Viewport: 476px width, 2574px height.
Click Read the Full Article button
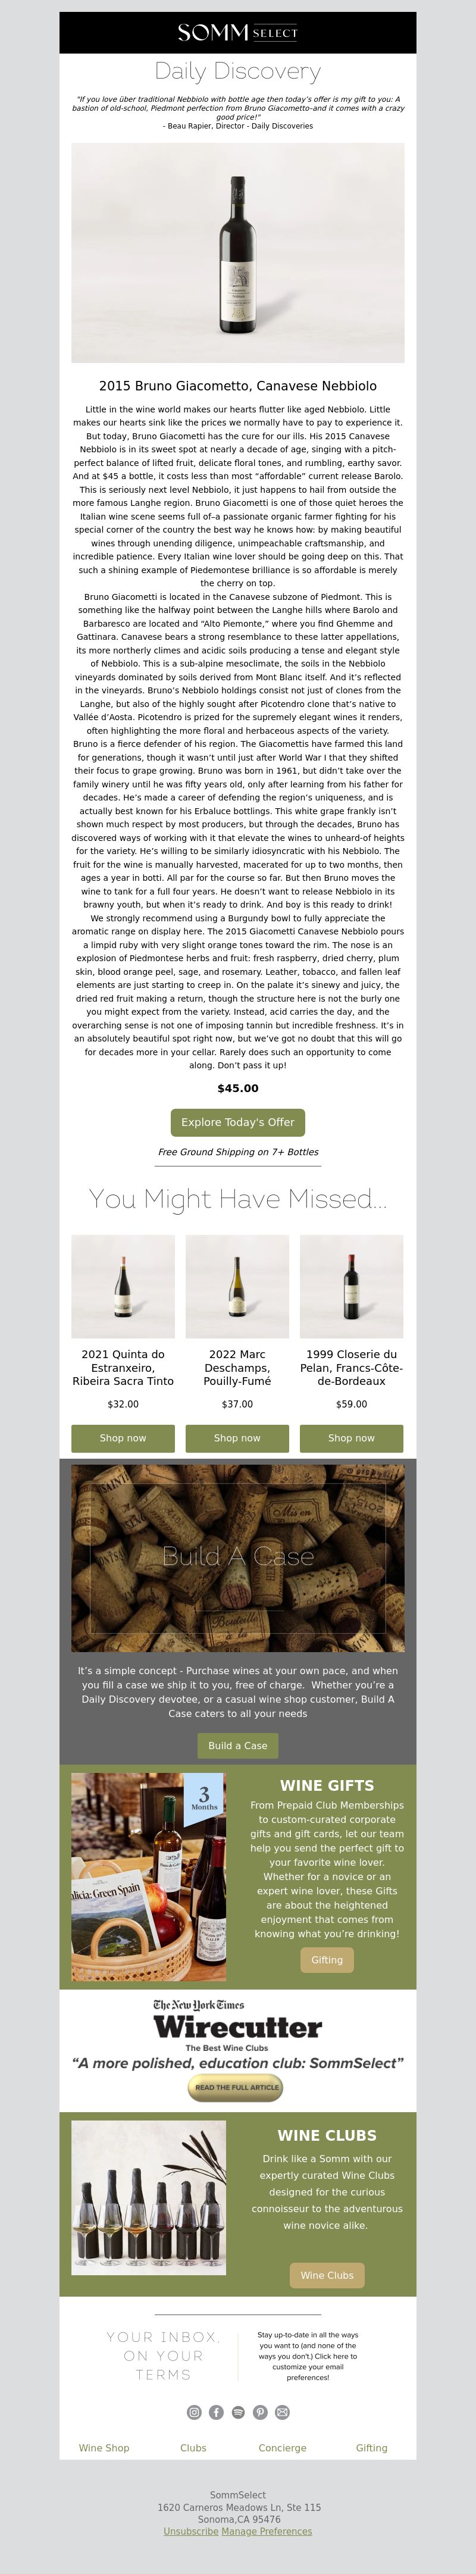237,2087
